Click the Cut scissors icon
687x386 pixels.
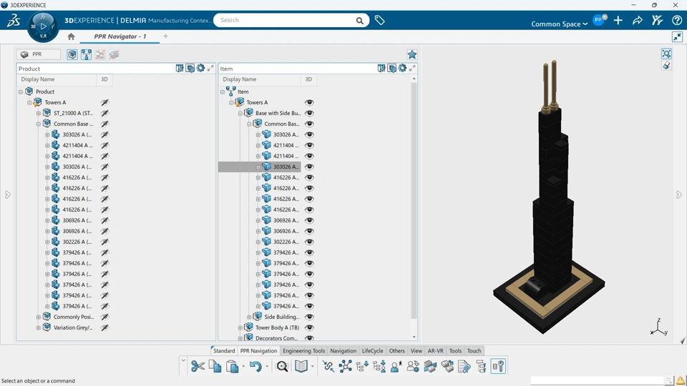click(198, 366)
